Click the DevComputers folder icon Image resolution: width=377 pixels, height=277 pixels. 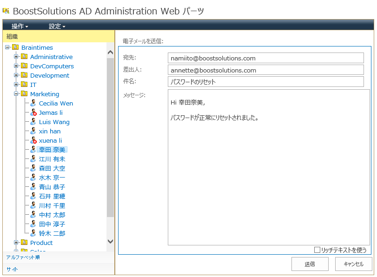tap(24, 66)
